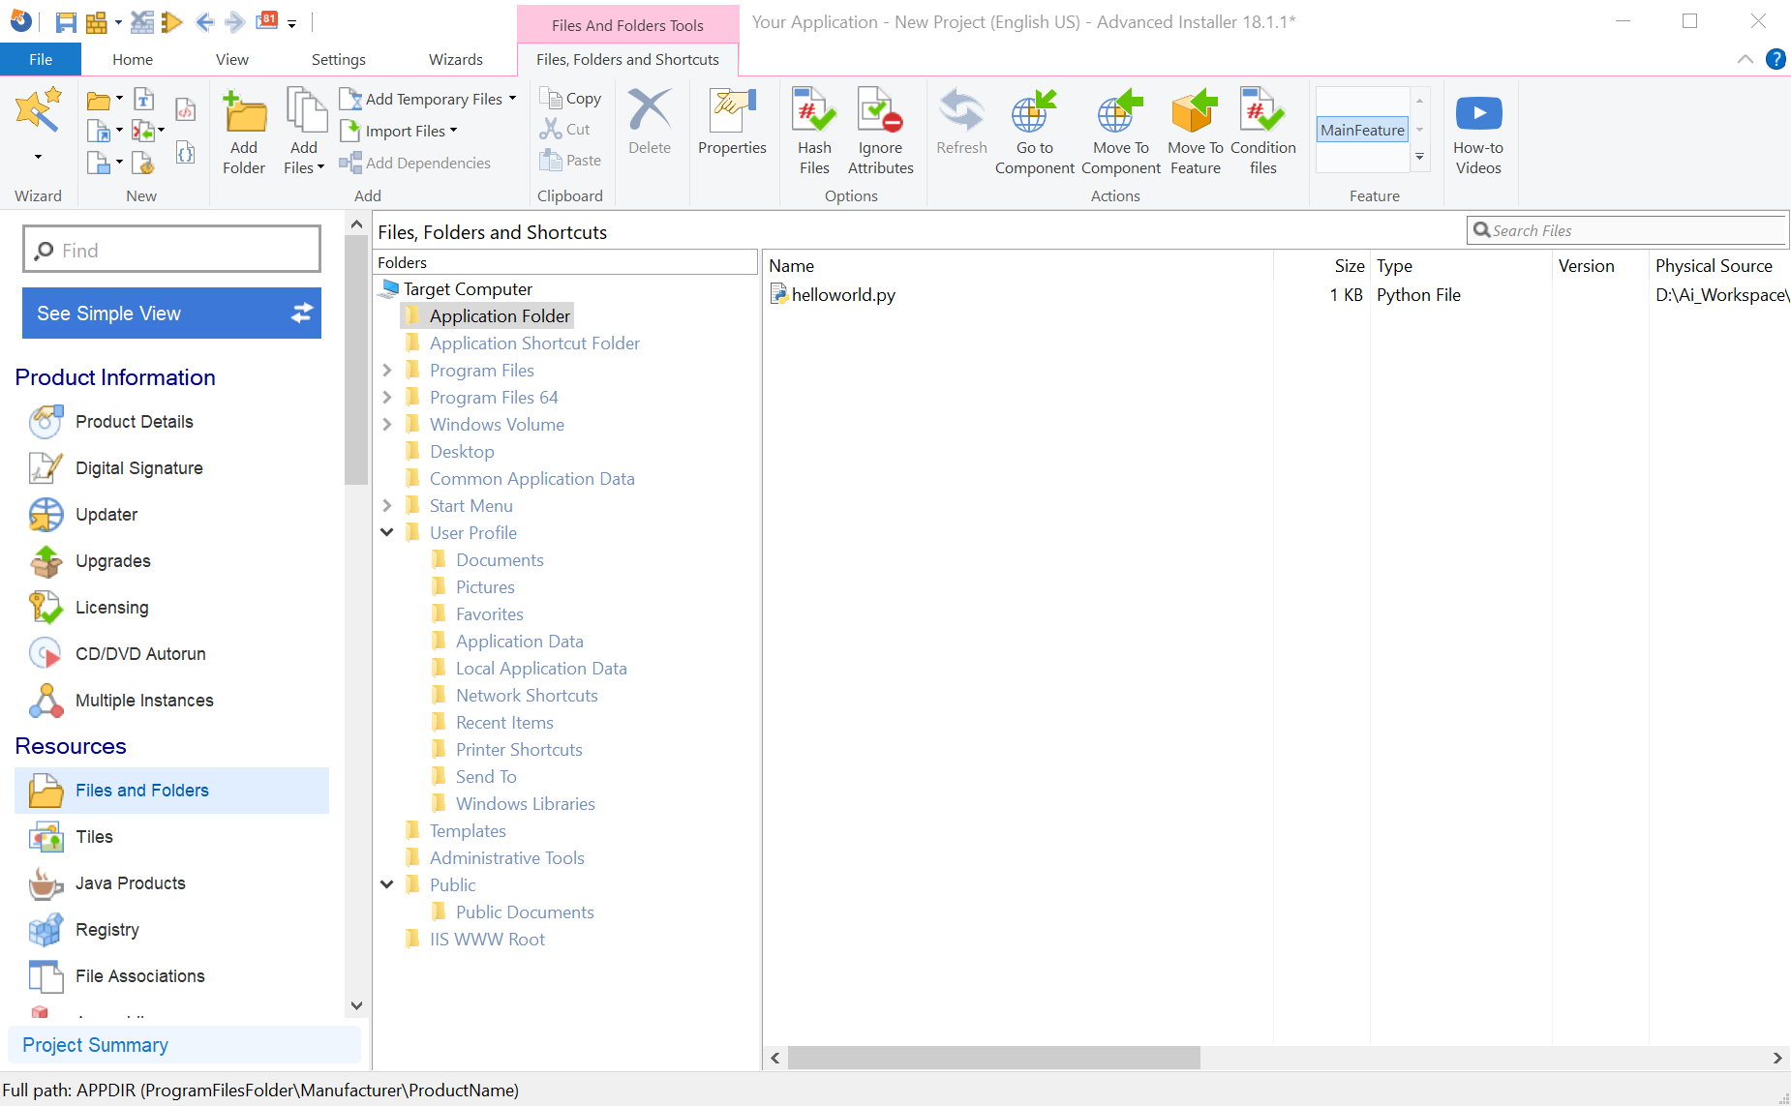Click Add Dependencies in ribbon
The height and width of the screenshot is (1106, 1791).
[415, 163]
